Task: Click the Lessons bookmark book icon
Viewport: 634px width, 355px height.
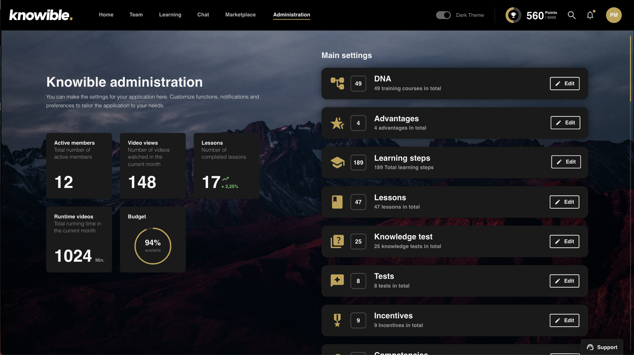Action: coord(337,202)
